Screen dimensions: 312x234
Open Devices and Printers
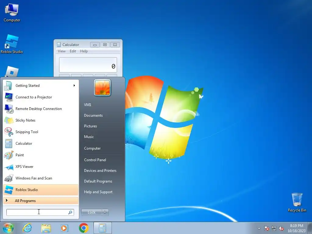coord(100,171)
